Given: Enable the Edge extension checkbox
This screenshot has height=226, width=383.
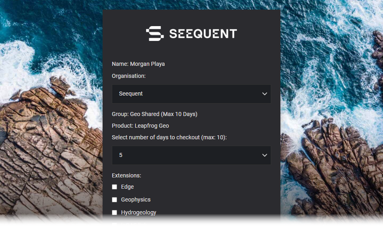Looking at the screenshot, I should point(114,187).
